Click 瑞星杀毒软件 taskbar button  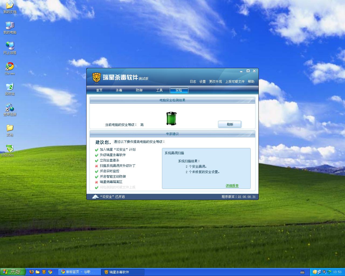(123, 272)
